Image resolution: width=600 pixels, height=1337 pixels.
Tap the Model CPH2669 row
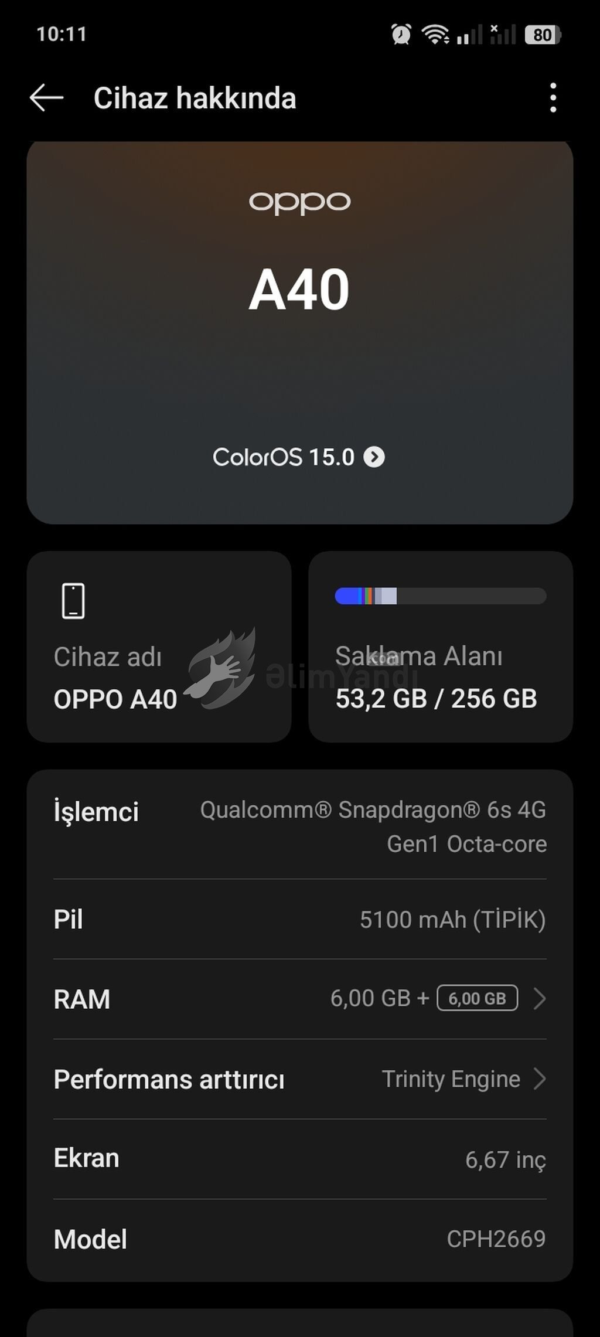[299, 1239]
